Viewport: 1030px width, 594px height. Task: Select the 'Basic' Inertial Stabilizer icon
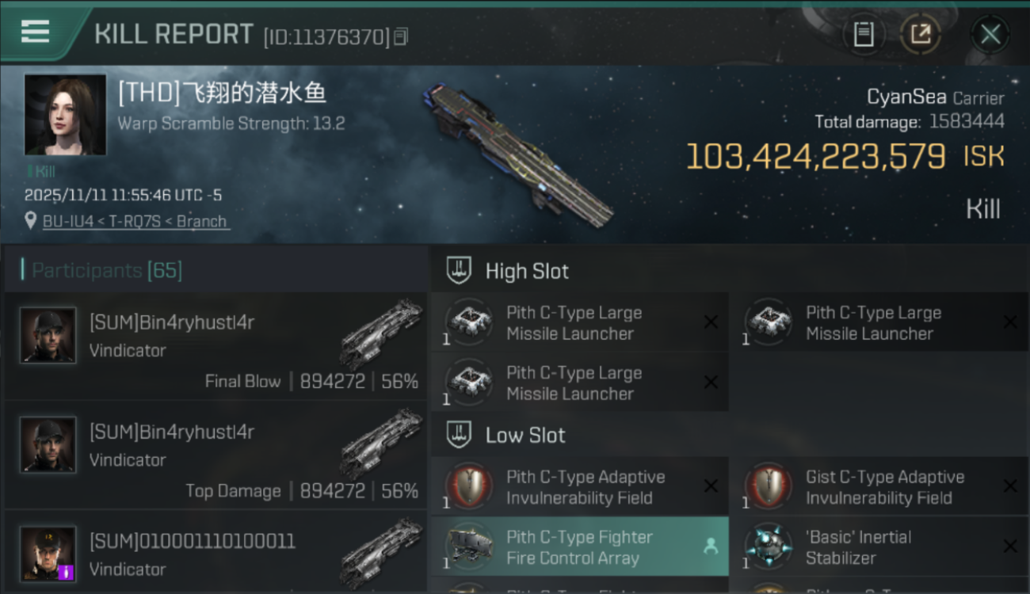point(769,546)
